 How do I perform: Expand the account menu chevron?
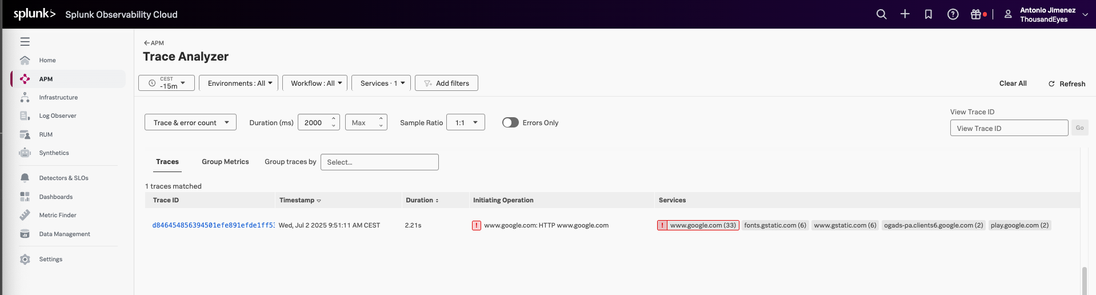coord(1085,15)
